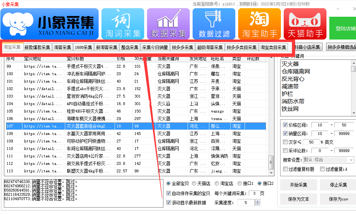Toggle 滚动显示最新数据 checkbox
This screenshot has width=356, height=214.
pyautogui.click(x=168, y=202)
